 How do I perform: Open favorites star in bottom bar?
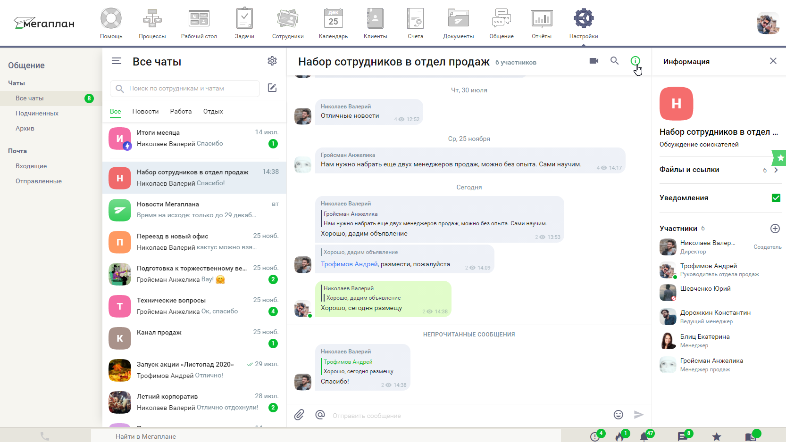coord(717,437)
